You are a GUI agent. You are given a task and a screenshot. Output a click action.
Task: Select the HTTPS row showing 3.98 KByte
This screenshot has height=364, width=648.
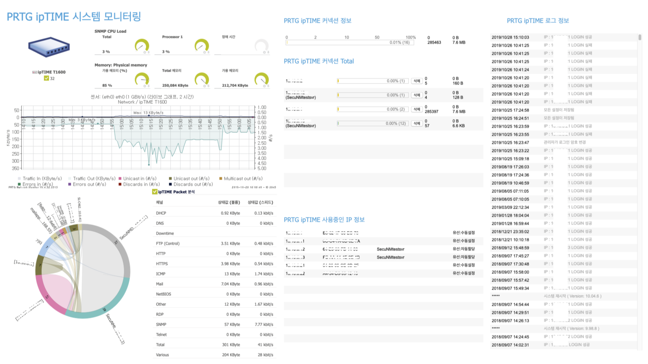pyautogui.click(x=215, y=264)
